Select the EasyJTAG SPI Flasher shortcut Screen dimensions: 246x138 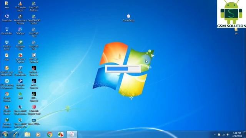click(x=34, y=19)
